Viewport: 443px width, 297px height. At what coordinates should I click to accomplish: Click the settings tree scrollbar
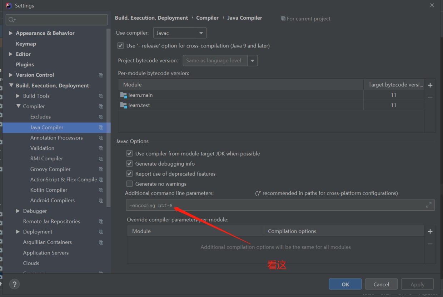(x=109, y=118)
